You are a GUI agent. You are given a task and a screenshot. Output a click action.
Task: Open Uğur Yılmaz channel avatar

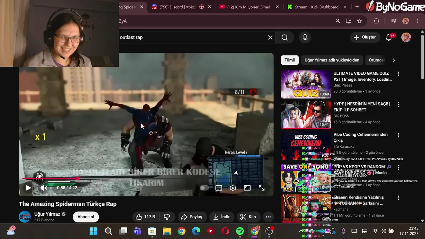click(x=25, y=217)
